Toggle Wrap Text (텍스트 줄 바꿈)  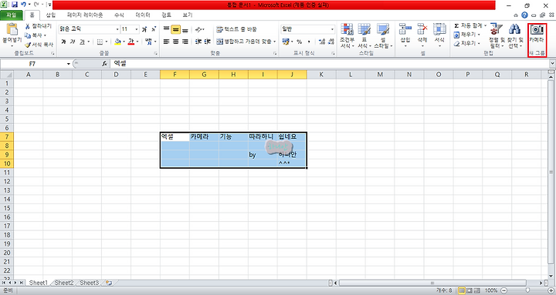tap(236, 29)
